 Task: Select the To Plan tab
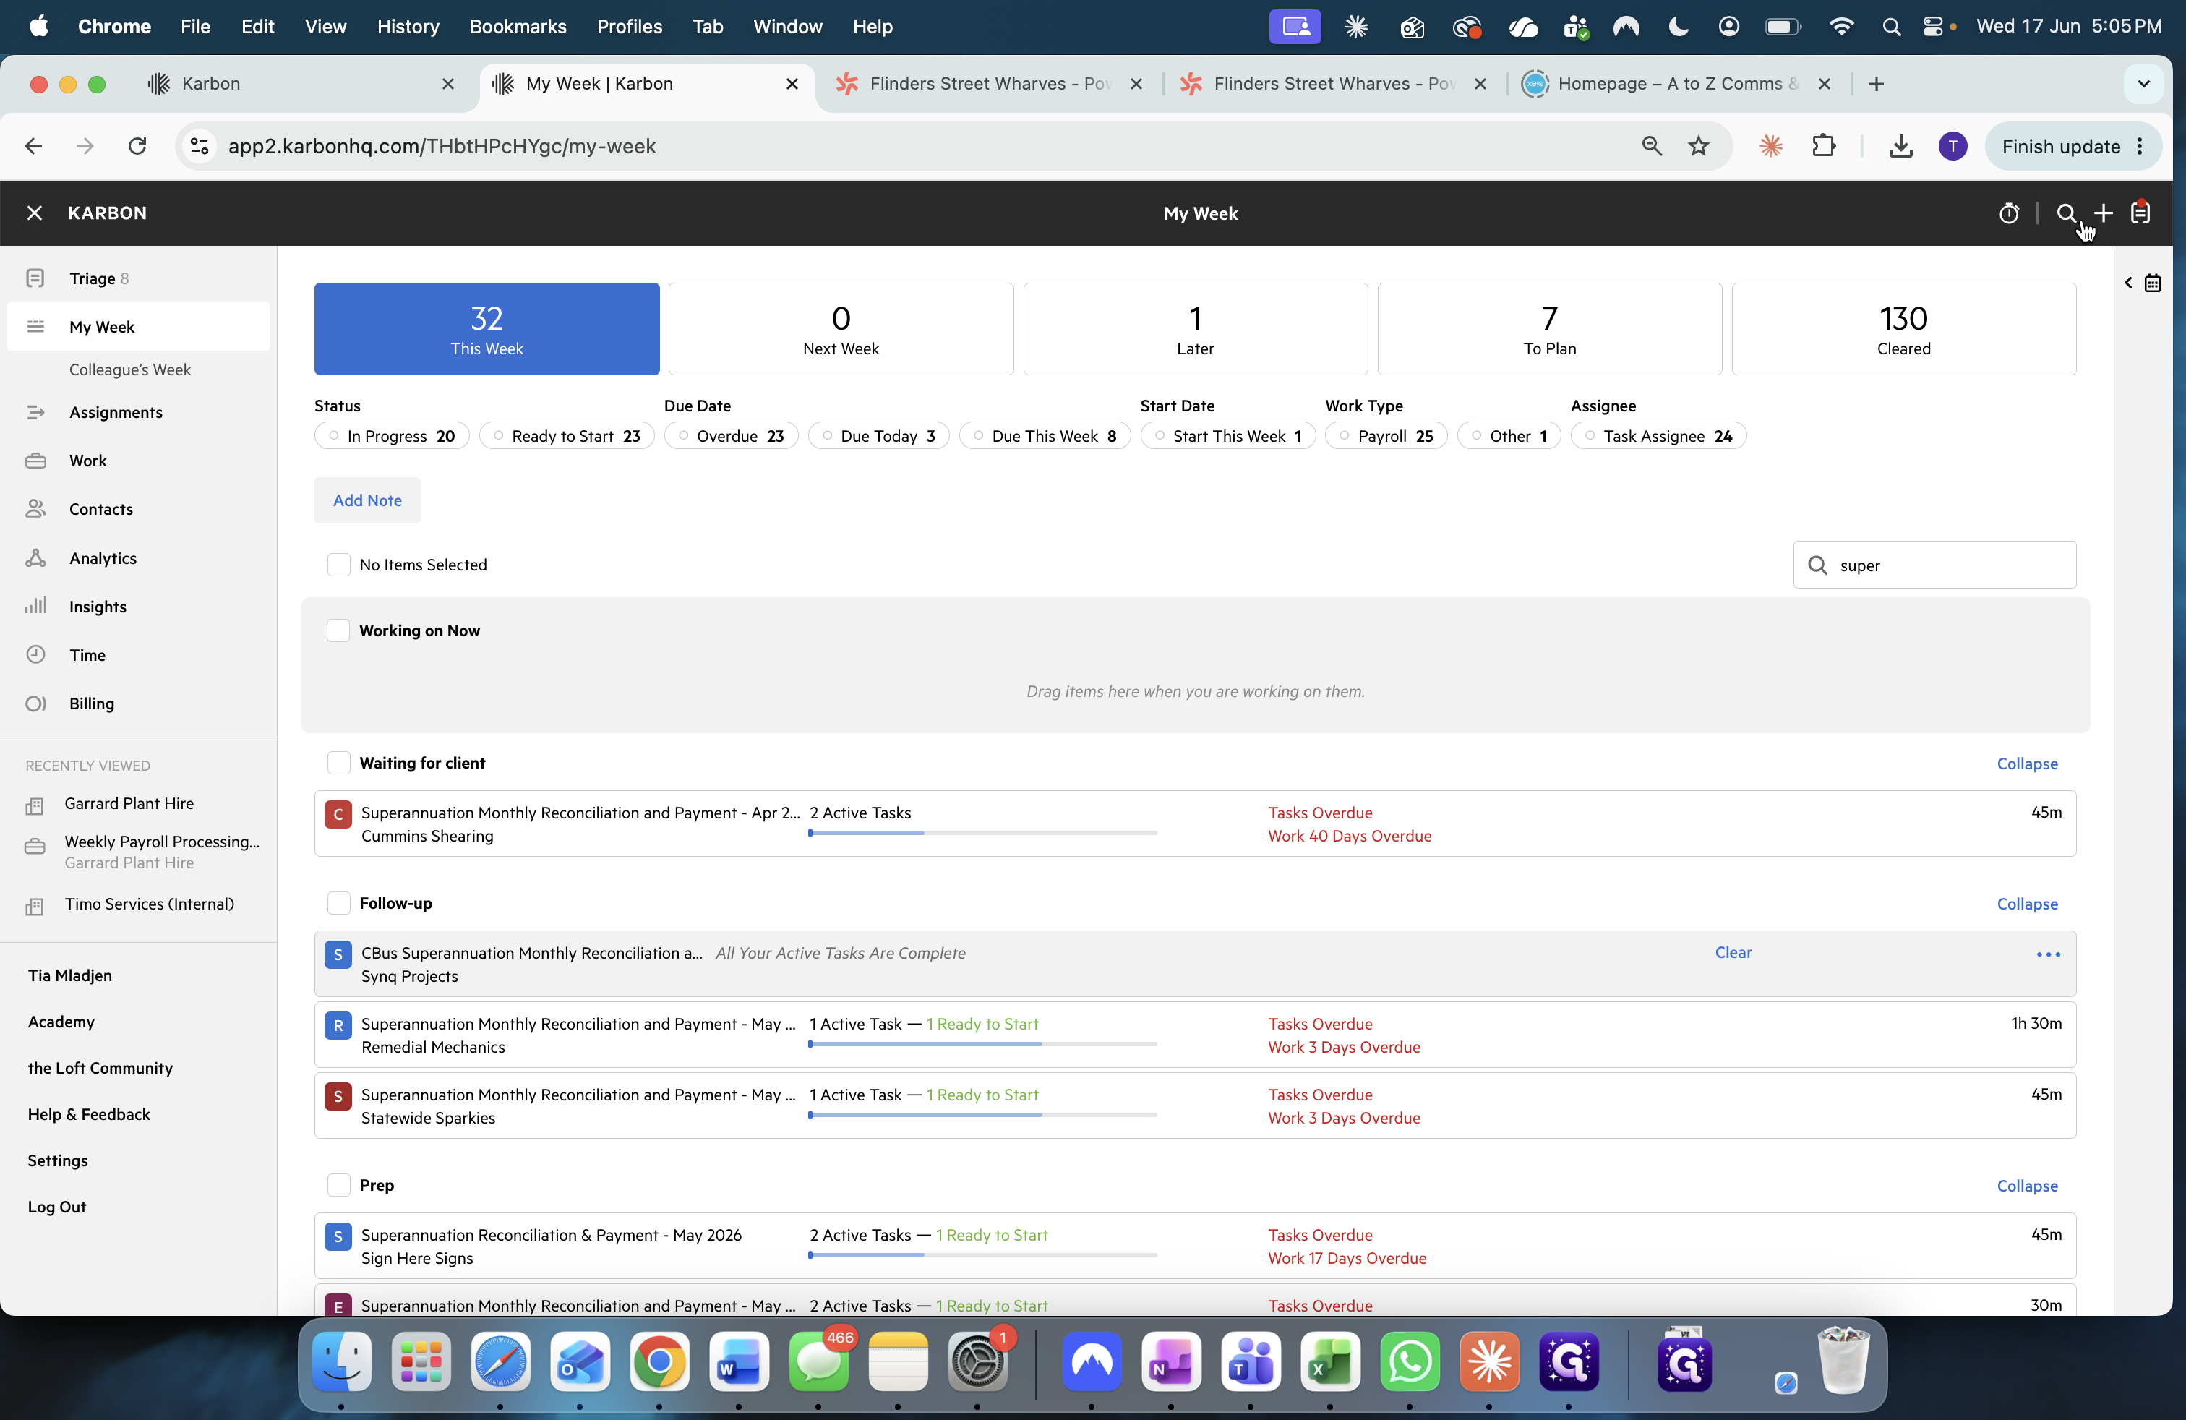[x=1549, y=329]
